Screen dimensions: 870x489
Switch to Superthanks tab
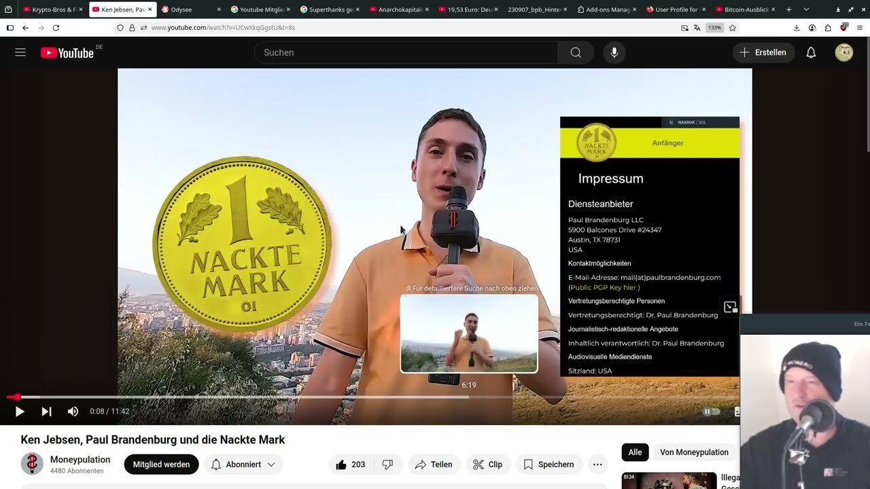(330, 10)
